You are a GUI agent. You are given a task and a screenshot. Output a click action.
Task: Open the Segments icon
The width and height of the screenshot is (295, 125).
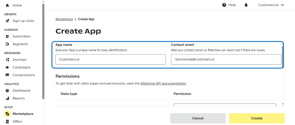(7, 44)
